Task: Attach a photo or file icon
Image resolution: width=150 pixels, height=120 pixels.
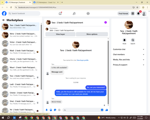Action: coord(51,110)
